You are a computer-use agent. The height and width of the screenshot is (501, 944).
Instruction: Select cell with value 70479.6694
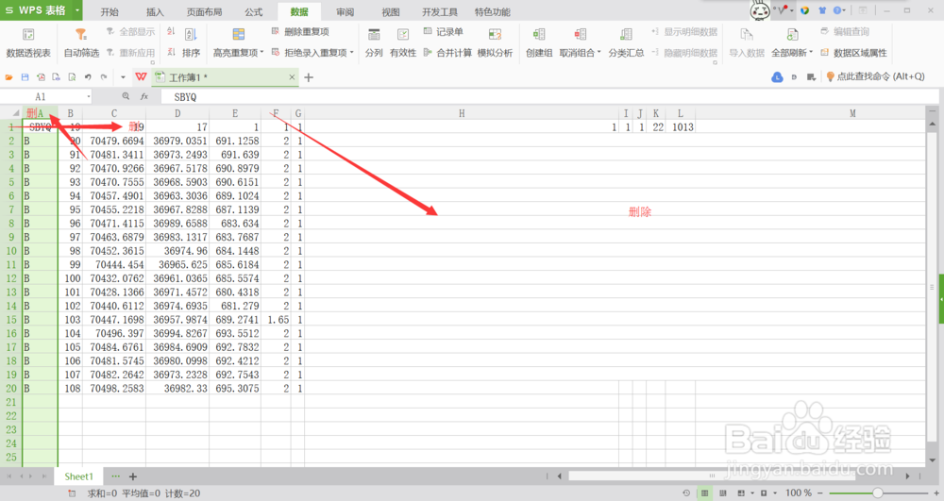[114, 141]
